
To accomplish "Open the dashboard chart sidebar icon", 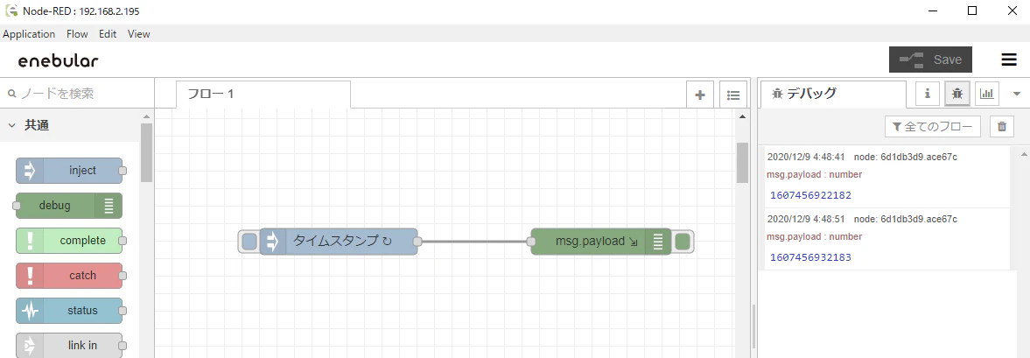I will pyautogui.click(x=986, y=94).
